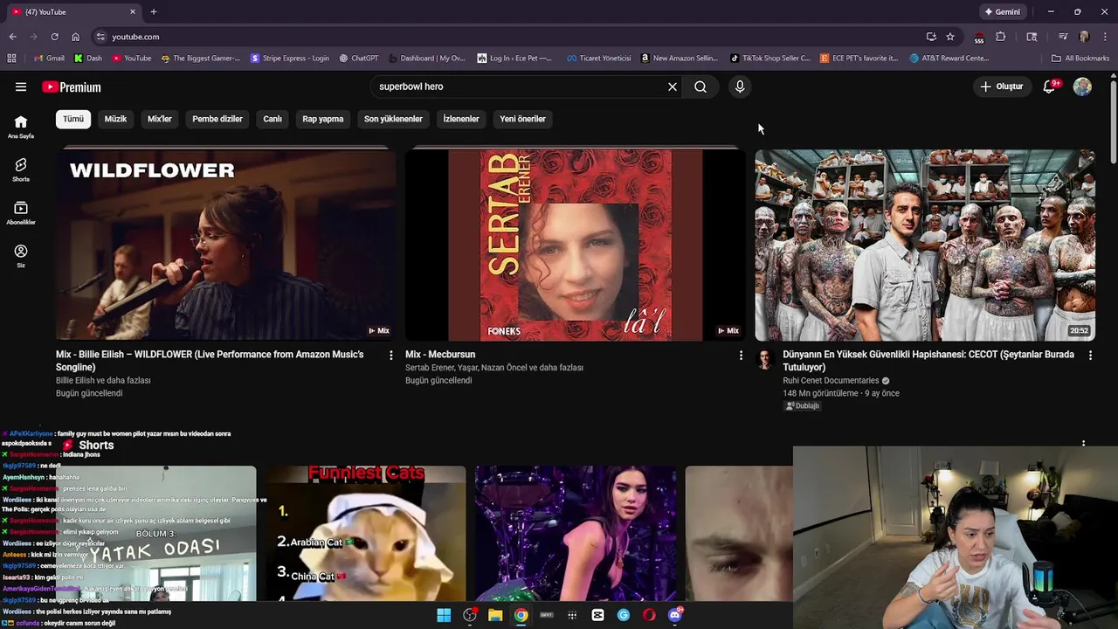Open CapCut from the taskbar

[x=597, y=615]
